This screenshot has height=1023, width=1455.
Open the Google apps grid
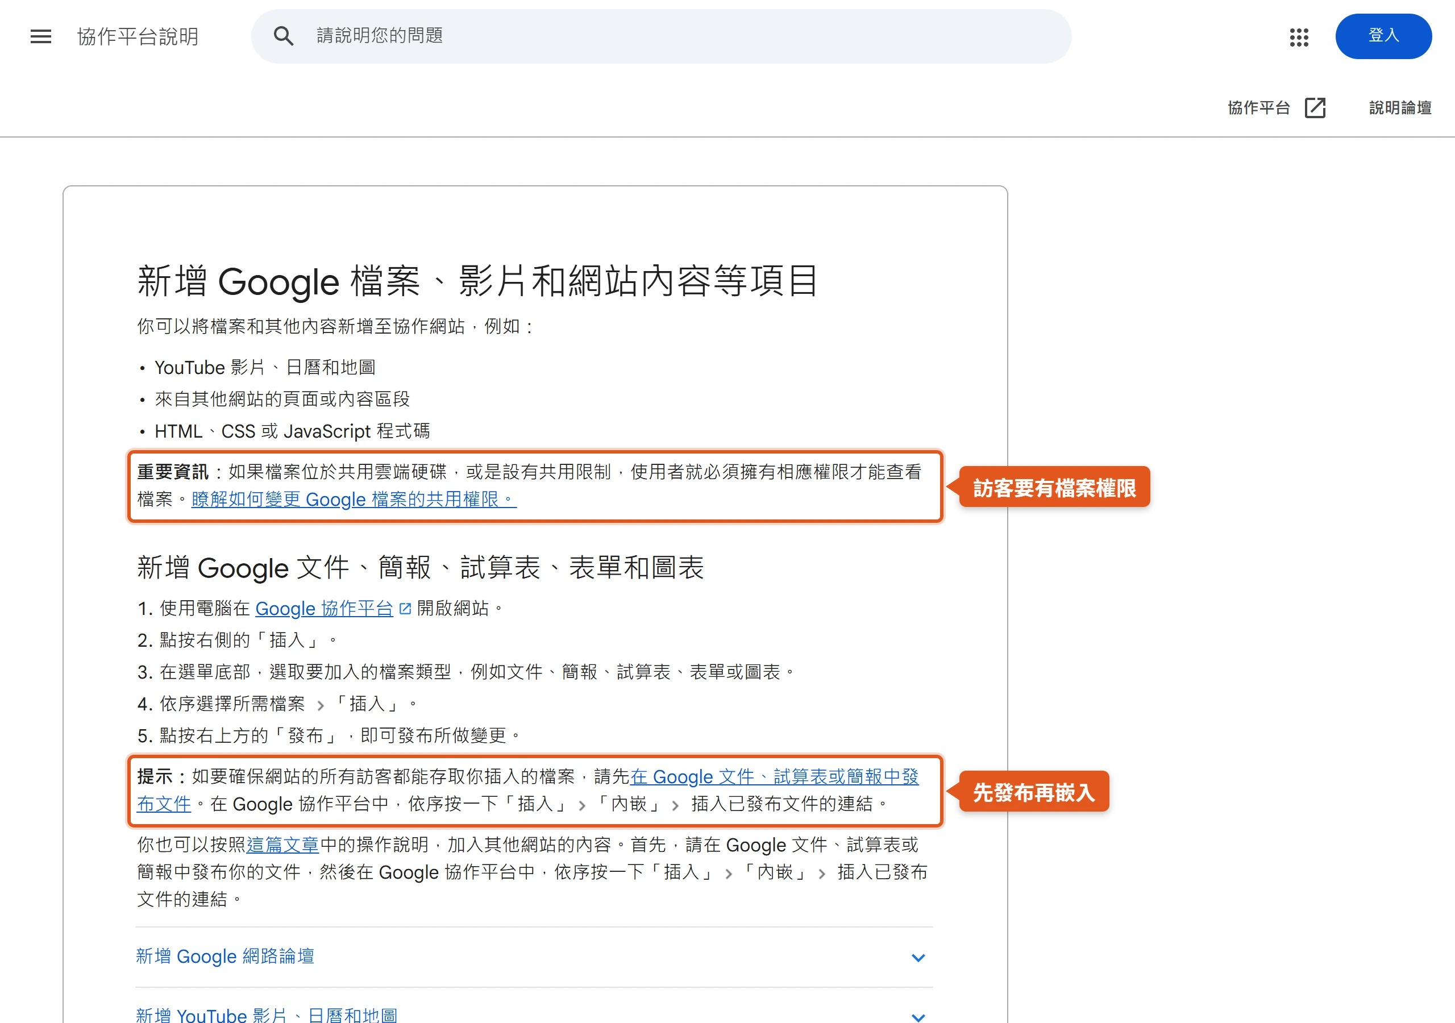point(1299,37)
